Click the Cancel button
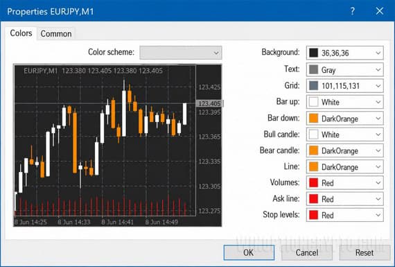Screen dimensions: 395x267 click(307, 252)
